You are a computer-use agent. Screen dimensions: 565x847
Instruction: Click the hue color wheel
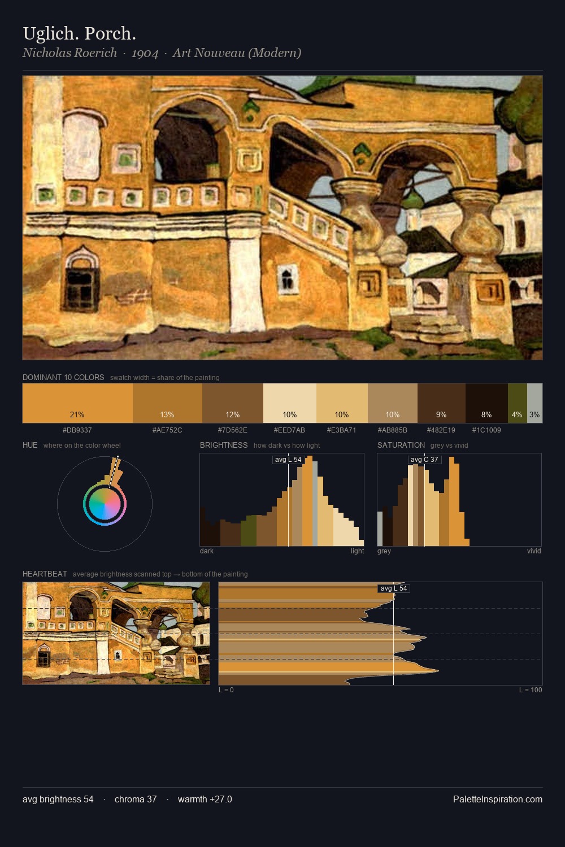(x=105, y=504)
